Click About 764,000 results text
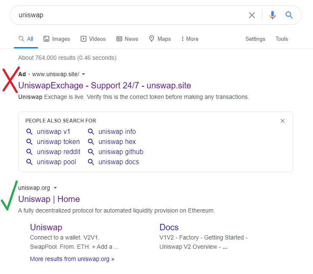The image size is (313, 274). pyautogui.click(x=67, y=58)
